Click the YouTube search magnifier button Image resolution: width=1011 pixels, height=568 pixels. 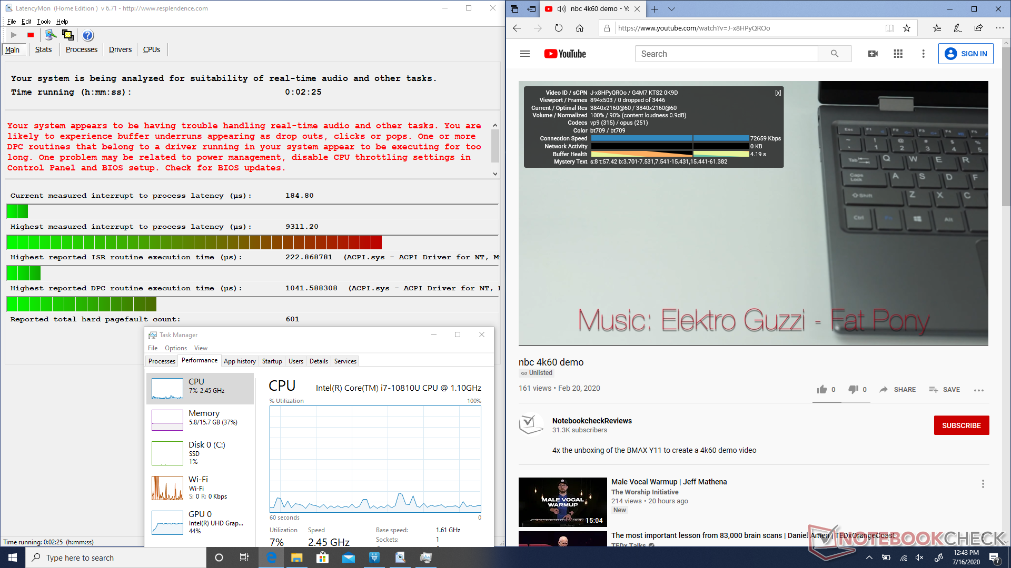click(835, 54)
